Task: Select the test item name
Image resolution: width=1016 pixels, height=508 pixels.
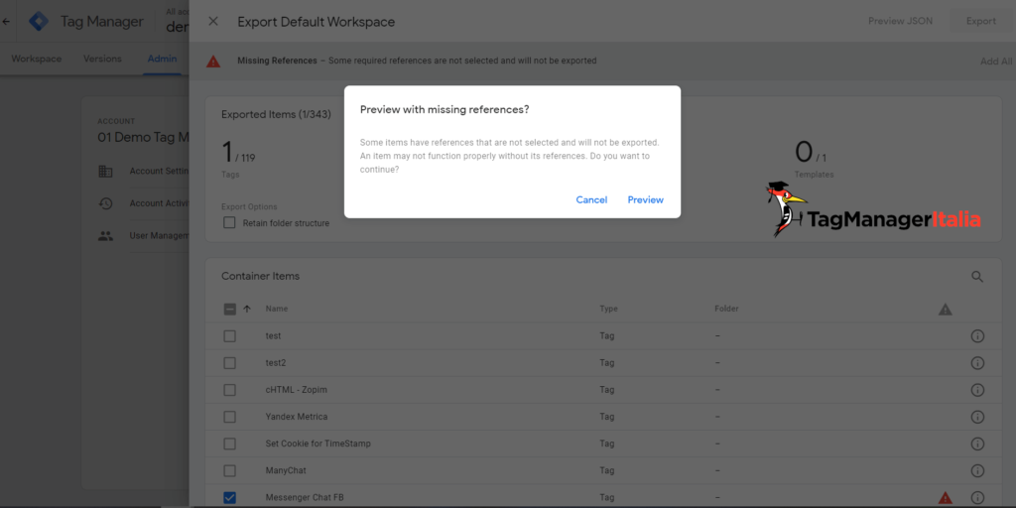Action: coord(273,336)
